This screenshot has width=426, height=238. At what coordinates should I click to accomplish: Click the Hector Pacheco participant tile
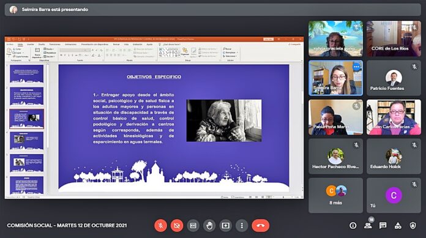(335, 156)
